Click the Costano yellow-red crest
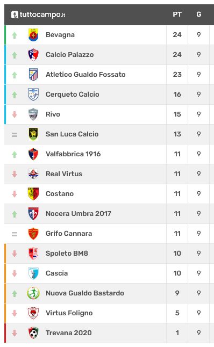The width and height of the screenshot is (214, 347). coord(33,194)
